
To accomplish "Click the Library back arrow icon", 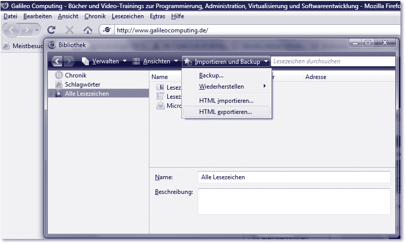I will coord(57,62).
